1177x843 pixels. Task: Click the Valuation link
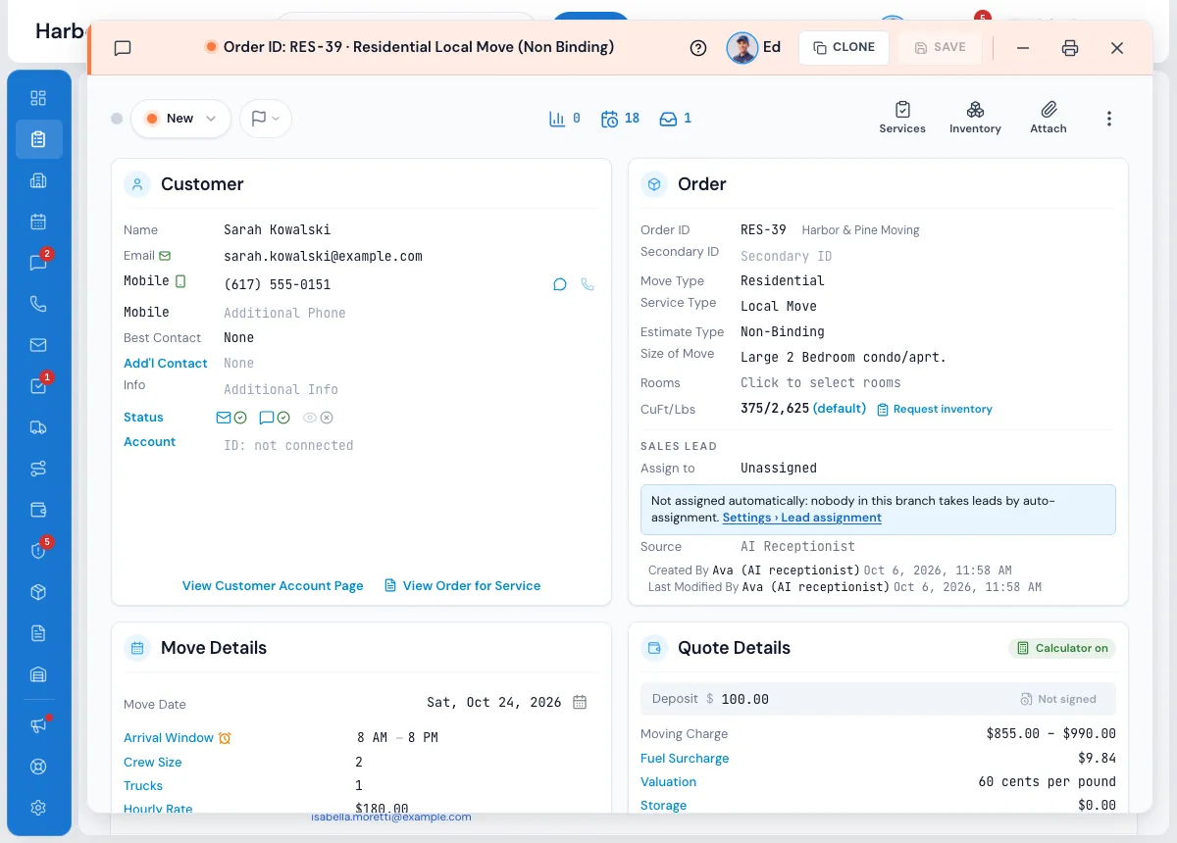[668, 781]
